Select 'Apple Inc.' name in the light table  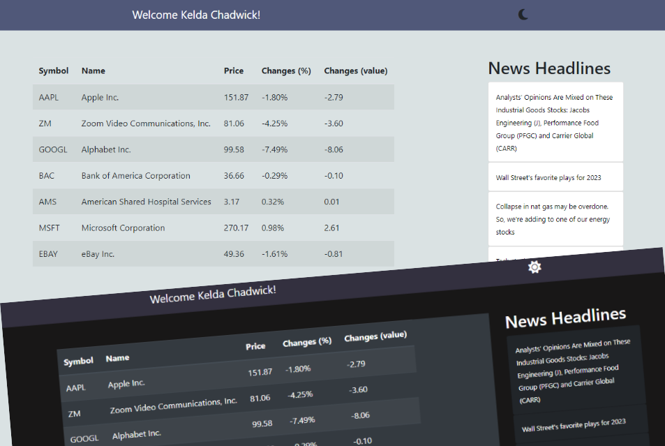(100, 97)
